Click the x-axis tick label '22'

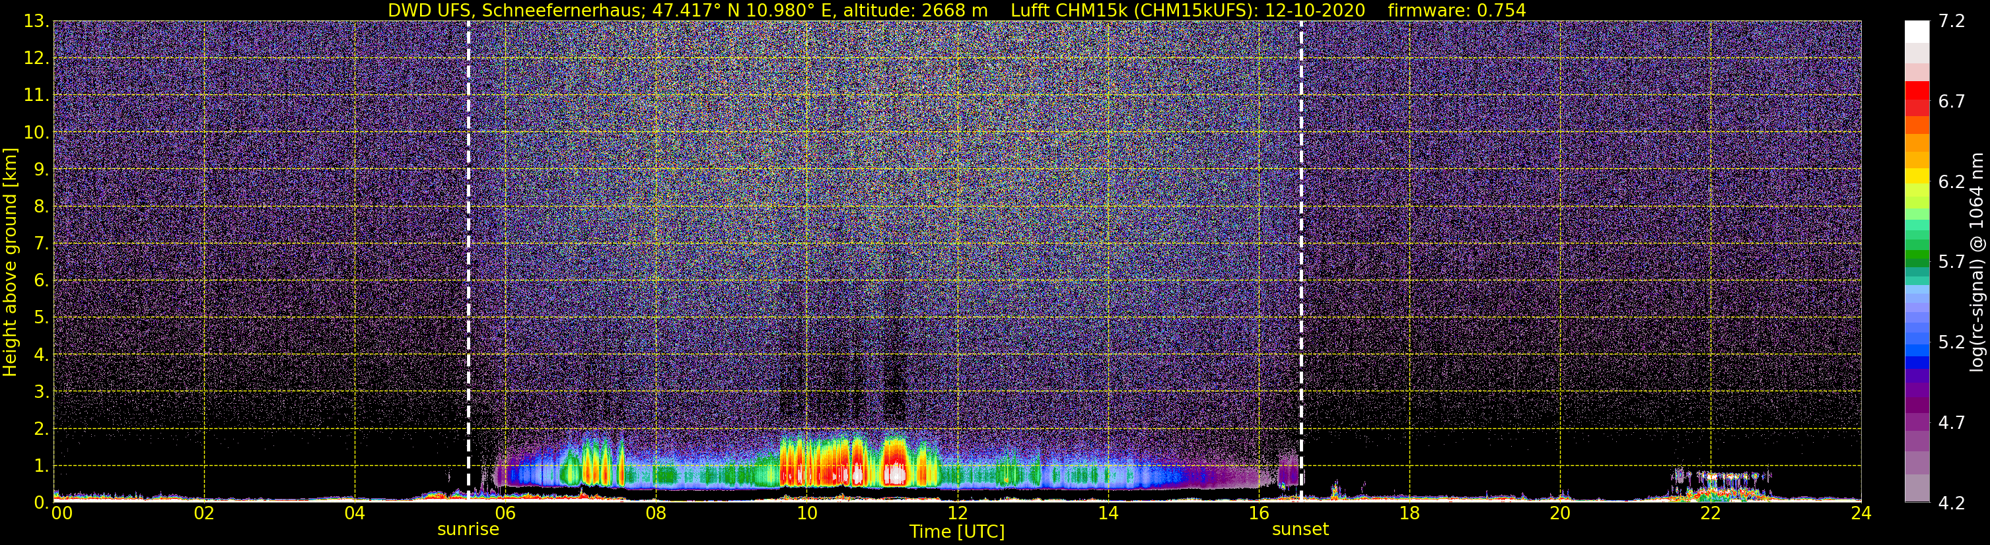coord(1711,513)
